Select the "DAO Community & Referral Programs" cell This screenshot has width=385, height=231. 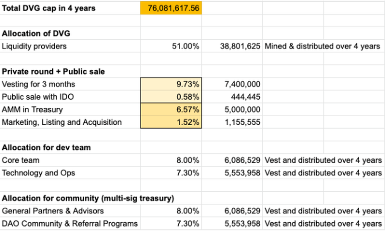[x=70, y=224]
